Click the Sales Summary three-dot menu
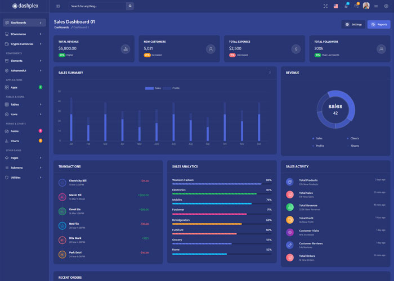394x281 pixels. (x=270, y=72)
